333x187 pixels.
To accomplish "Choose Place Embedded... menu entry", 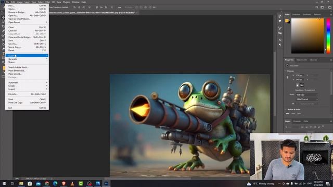I will (x=27, y=71).
